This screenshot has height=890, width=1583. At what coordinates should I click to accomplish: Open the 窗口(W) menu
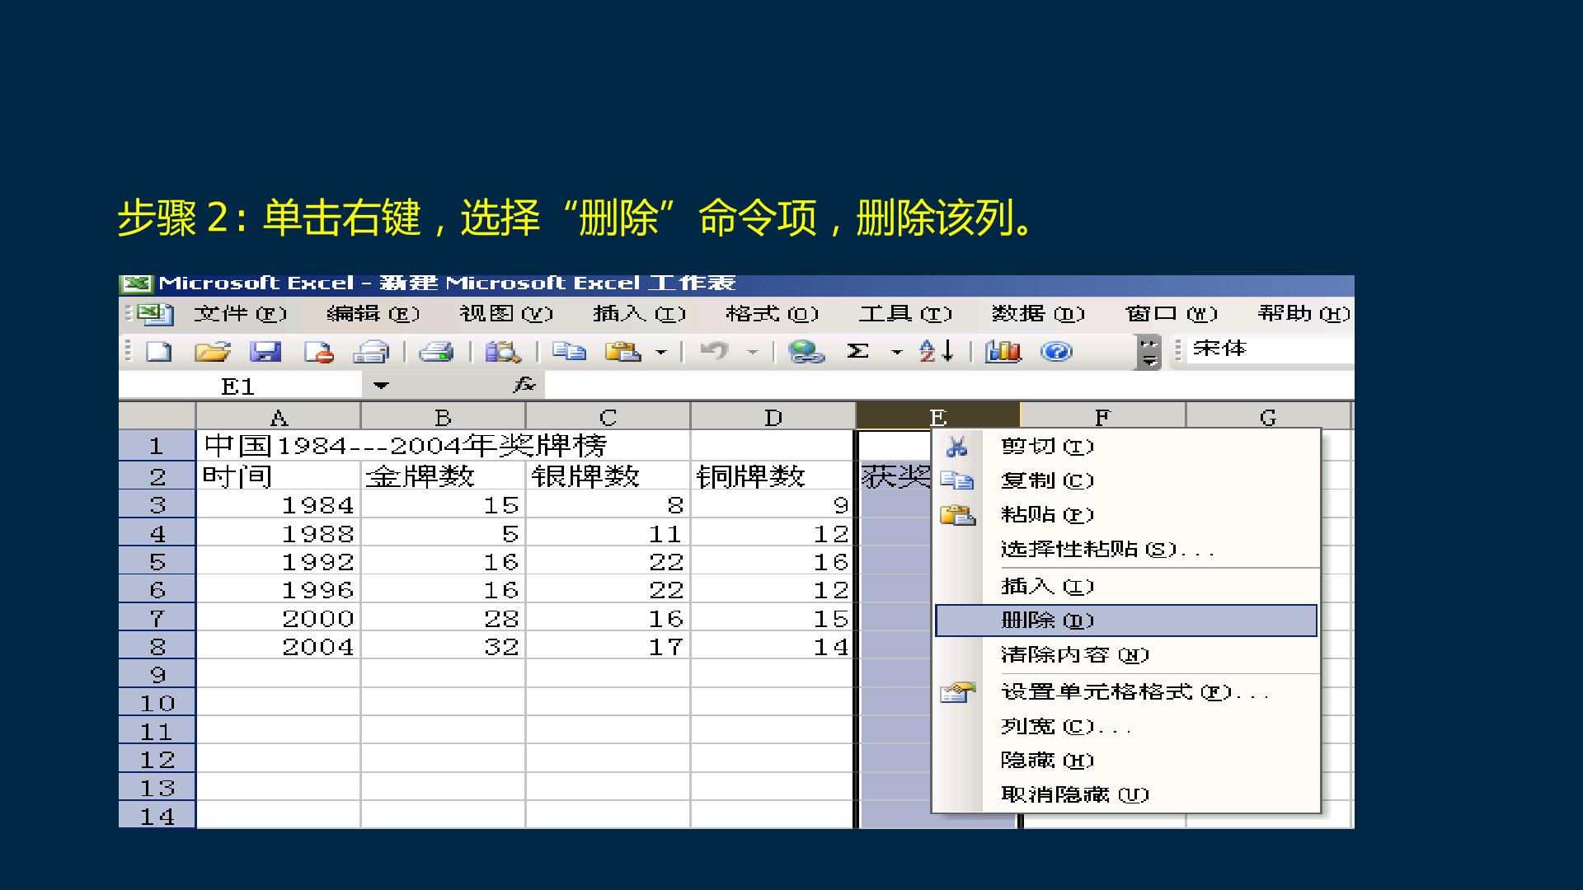1172,314
